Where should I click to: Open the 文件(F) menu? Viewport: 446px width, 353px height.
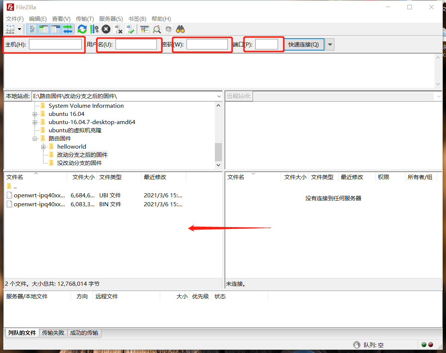[15, 19]
